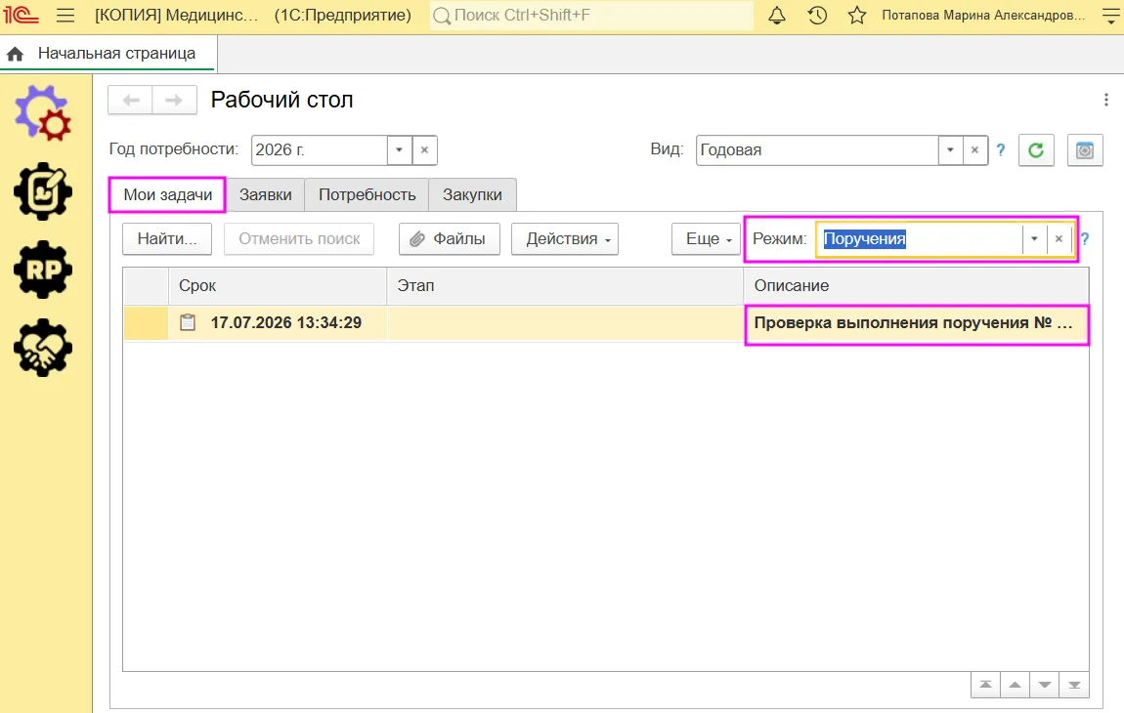
Task: Click the 1C logo icon
Action: (21, 15)
